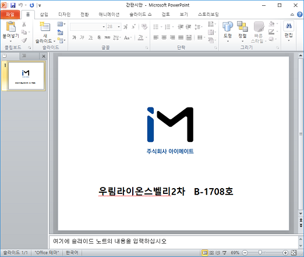Open the font size 28 dropdown
Viewport: 304px width, 257px height.
(119, 27)
